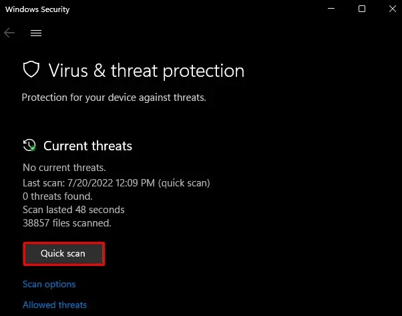This screenshot has height=316, width=402.
Task: Click the 'Protection for your device' description
Action: tap(114, 98)
